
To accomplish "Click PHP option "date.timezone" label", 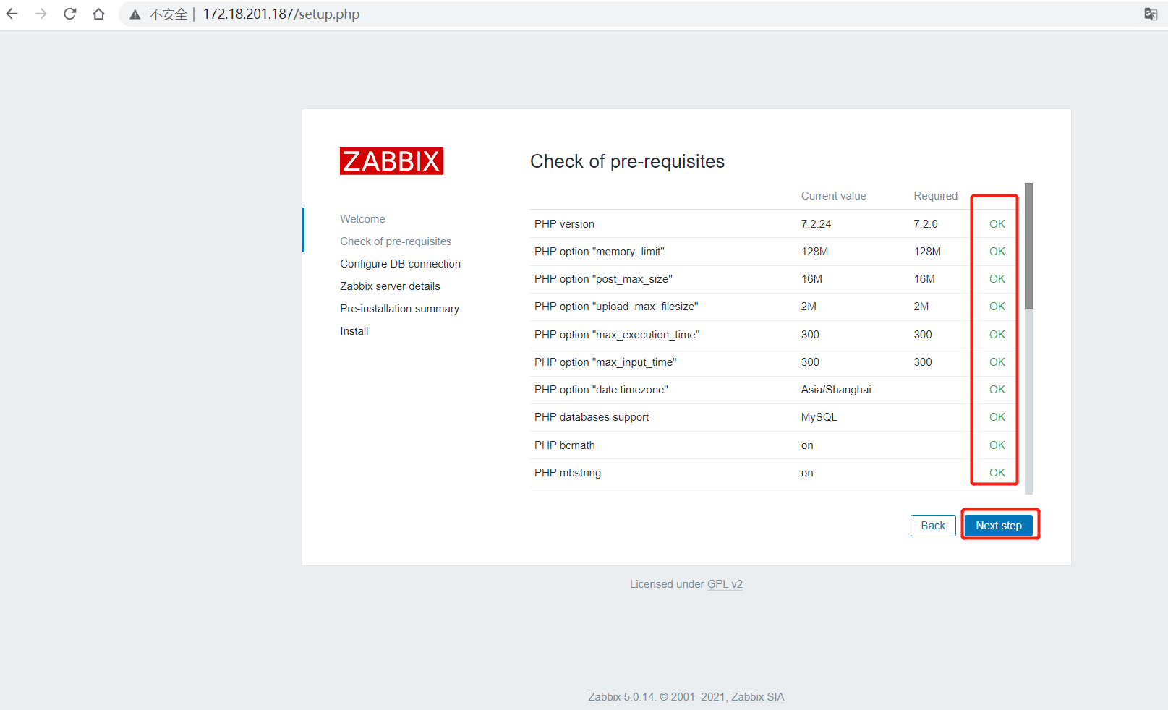I will pyautogui.click(x=601, y=390).
